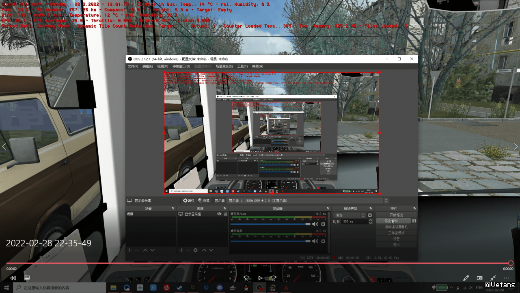
Task: Open source properties gear in 来源 panel
Action: [x=195, y=250]
